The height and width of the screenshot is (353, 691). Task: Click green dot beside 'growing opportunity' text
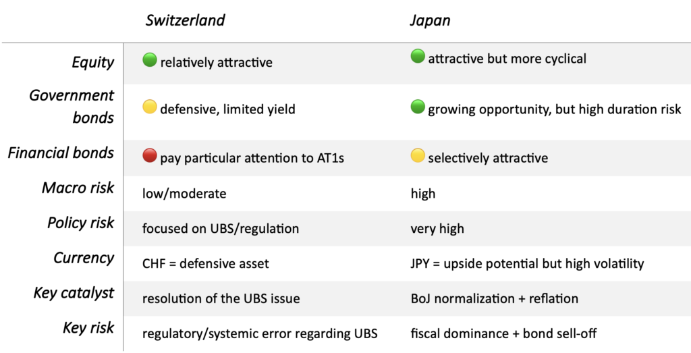(418, 107)
